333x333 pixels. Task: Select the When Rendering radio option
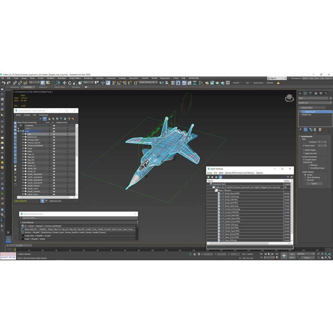click(x=305, y=177)
